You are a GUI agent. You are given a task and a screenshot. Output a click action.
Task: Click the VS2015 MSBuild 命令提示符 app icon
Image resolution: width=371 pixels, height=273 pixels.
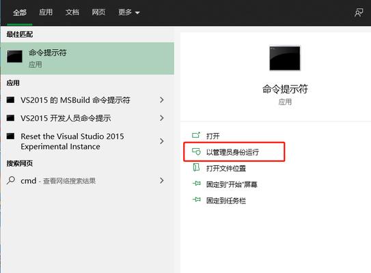[10, 100]
